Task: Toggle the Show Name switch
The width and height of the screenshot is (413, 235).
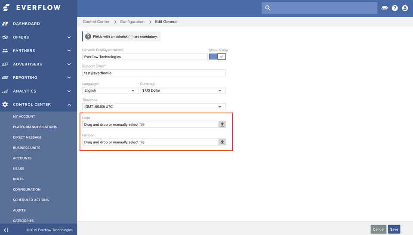Action: coord(217,56)
